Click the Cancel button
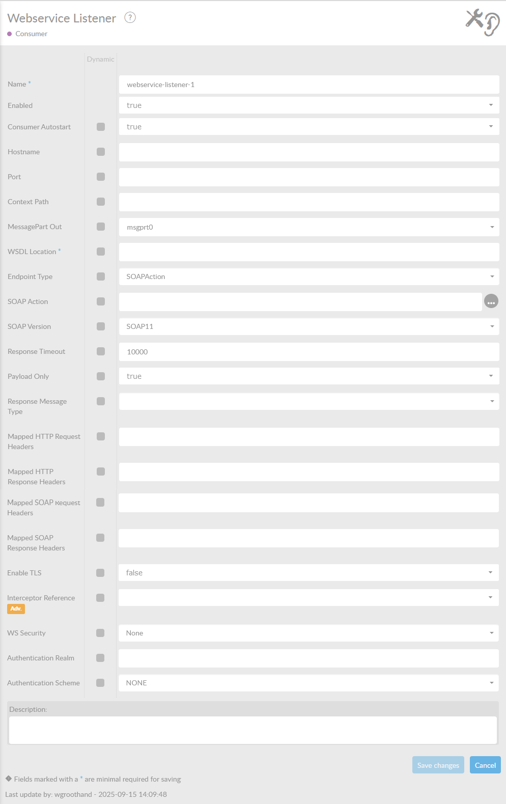The width and height of the screenshot is (506, 804). (x=485, y=765)
